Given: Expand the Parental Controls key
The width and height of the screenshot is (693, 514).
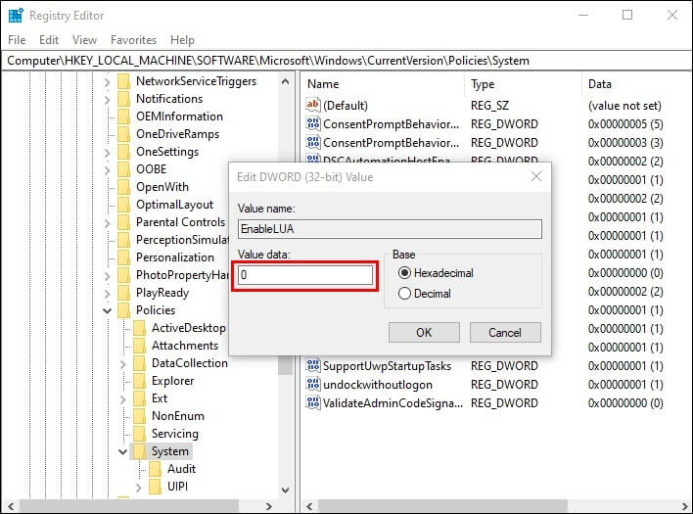Looking at the screenshot, I should point(107,223).
